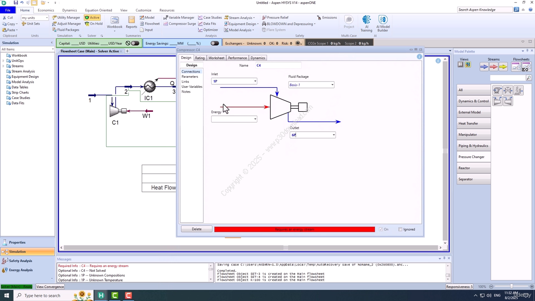The image size is (535, 301).
Task: Add sub-flowsheet from palette Flowsheets
Action: (x=516, y=67)
